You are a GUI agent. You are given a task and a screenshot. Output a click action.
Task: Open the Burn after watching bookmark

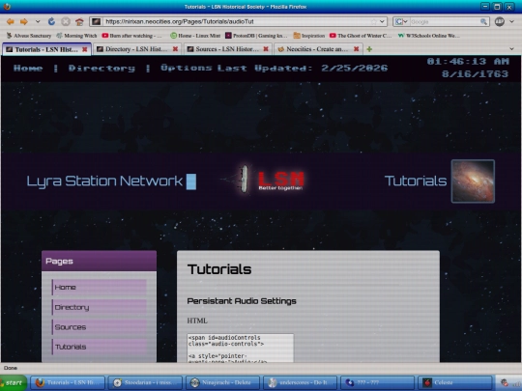[132, 36]
